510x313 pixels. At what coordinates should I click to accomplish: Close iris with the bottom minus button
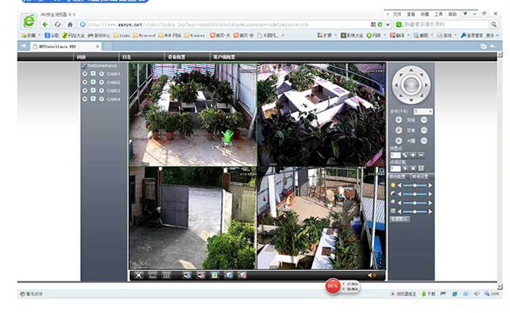tap(424, 141)
